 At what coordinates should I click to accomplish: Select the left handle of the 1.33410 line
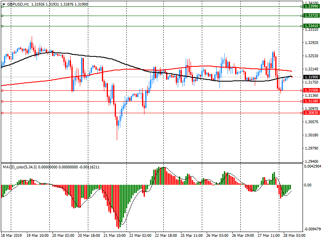click(2, 26)
